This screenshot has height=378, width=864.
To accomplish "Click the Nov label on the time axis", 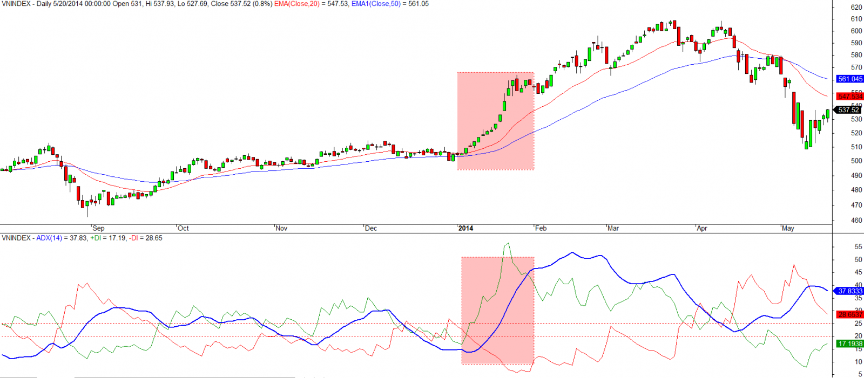I will 281,228.
